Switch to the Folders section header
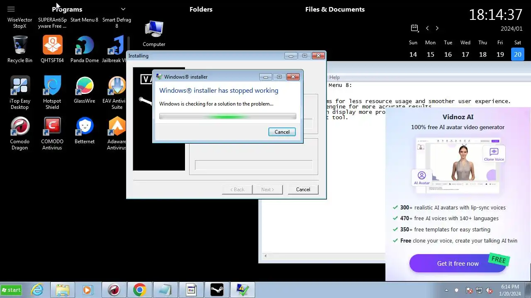This screenshot has width=531, height=298. pos(201,9)
